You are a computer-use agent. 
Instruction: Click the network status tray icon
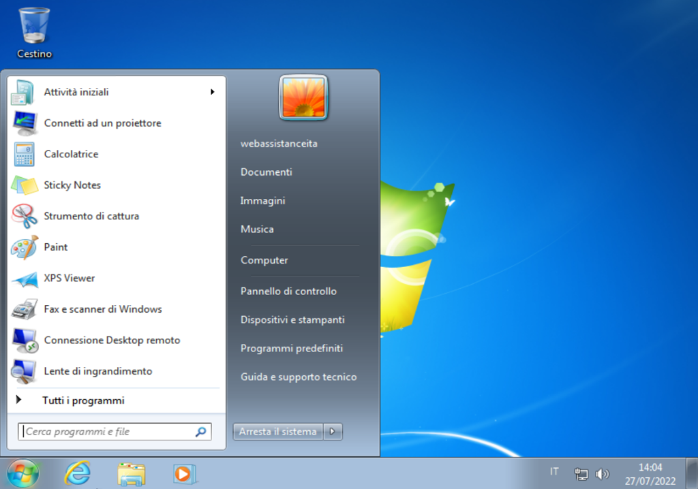pos(581,474)
